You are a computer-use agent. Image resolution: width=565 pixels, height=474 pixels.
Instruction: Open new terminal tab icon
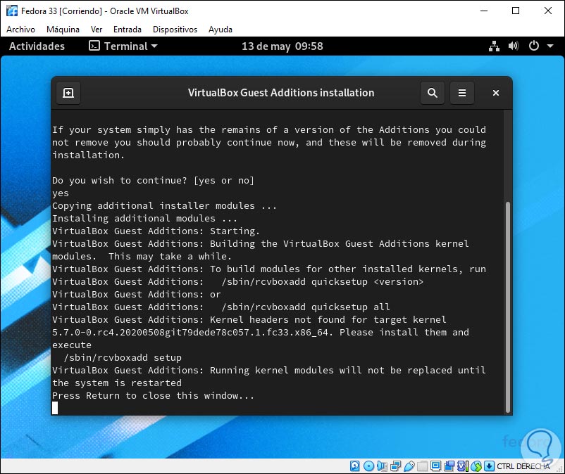pos(68,93)
